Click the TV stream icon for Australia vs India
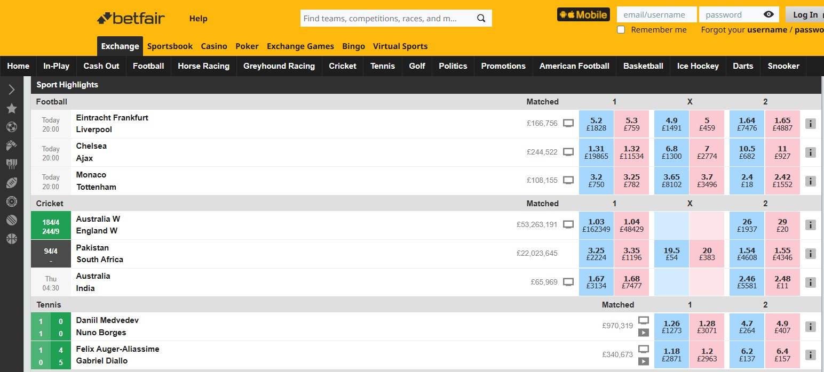Image resolution: width=824 pixels, height=372 pixels. tap(568, 281)
